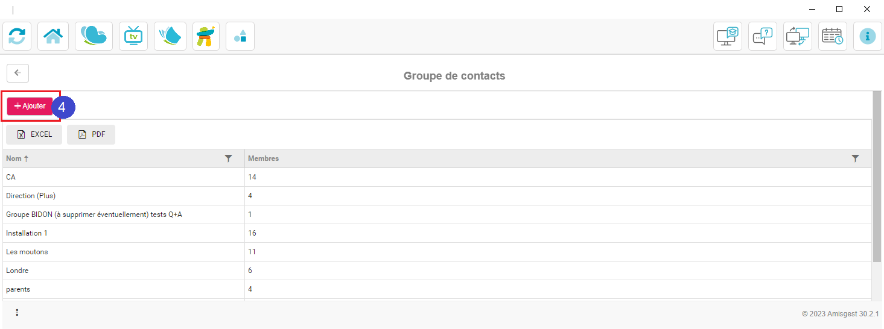The image size is (884, 329).
Task: Open the home house icon
Action: pos(53,36)
